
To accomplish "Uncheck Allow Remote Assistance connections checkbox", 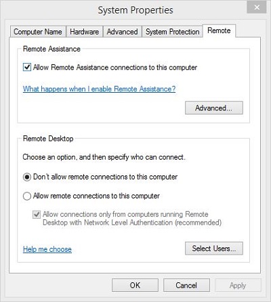I will (27, 67).
